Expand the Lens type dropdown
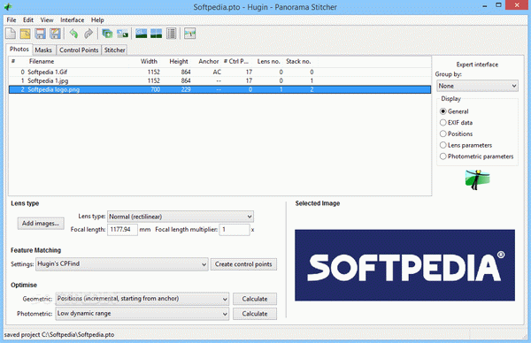This screenshot has width=531, height=343. [181, 217]
